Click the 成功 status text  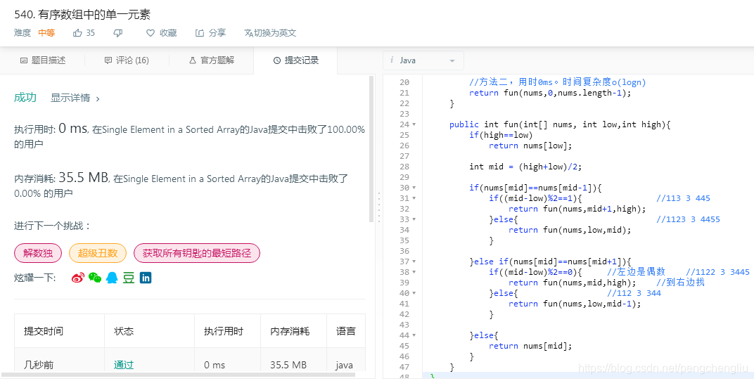pyautogui.click(x=25, y=98)
